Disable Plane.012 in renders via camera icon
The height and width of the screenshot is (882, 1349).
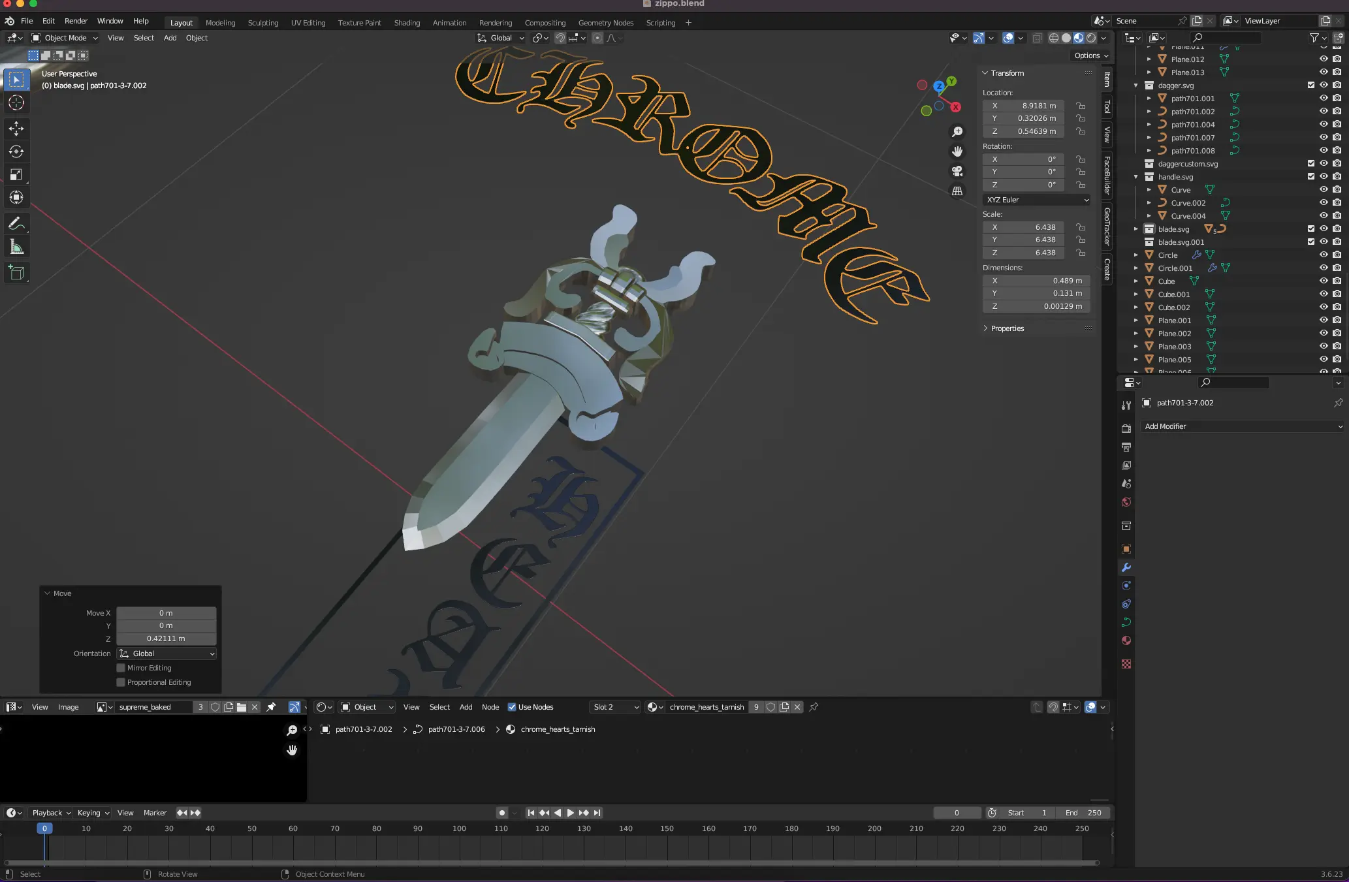(x=1337, y=59)
